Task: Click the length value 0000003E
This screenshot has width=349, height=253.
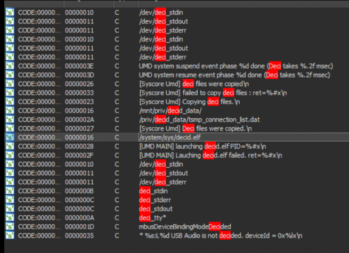Action: pos(80,66)
